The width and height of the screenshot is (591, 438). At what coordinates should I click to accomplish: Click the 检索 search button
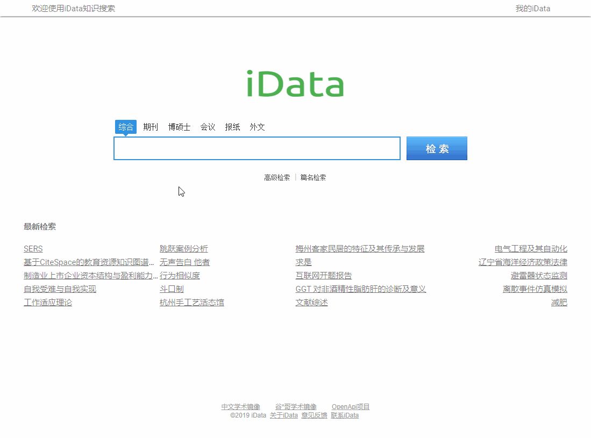coord(437,148)
